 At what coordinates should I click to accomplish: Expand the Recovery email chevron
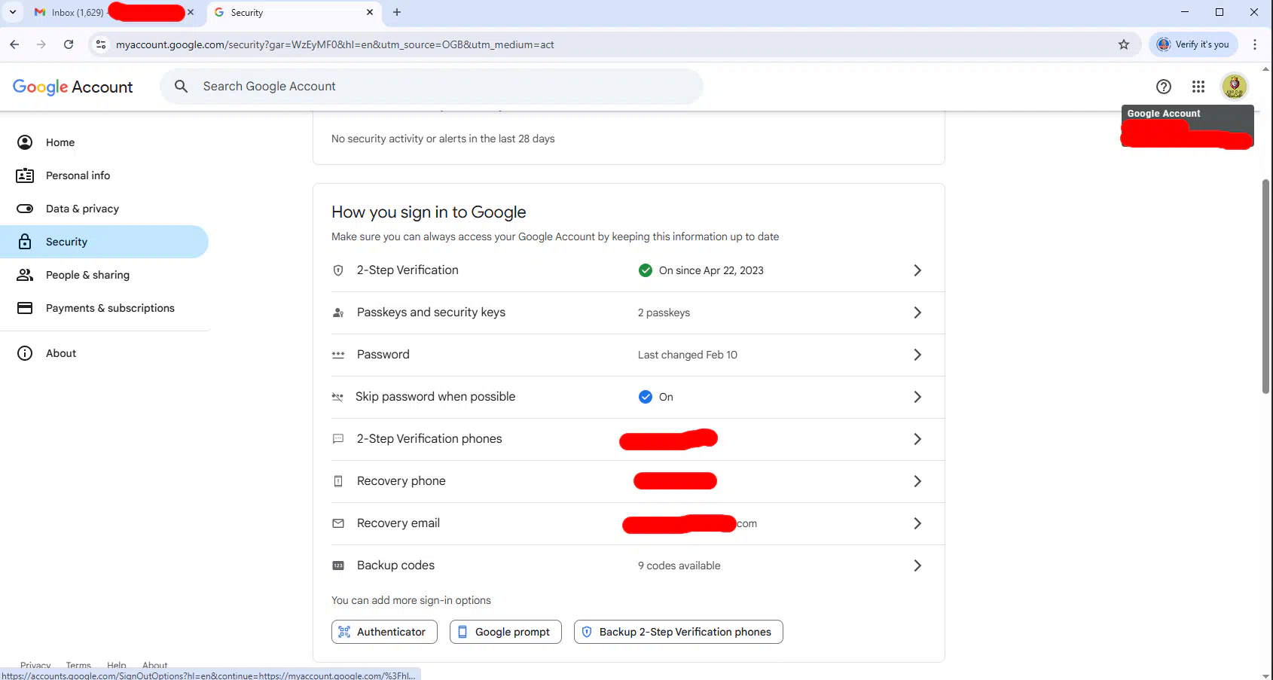click(x=917, y=523)
